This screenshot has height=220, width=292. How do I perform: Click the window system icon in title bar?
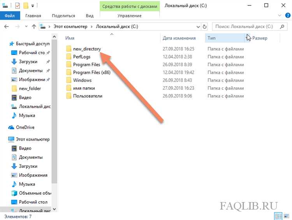pyautogui.click(x=5, y=5)
